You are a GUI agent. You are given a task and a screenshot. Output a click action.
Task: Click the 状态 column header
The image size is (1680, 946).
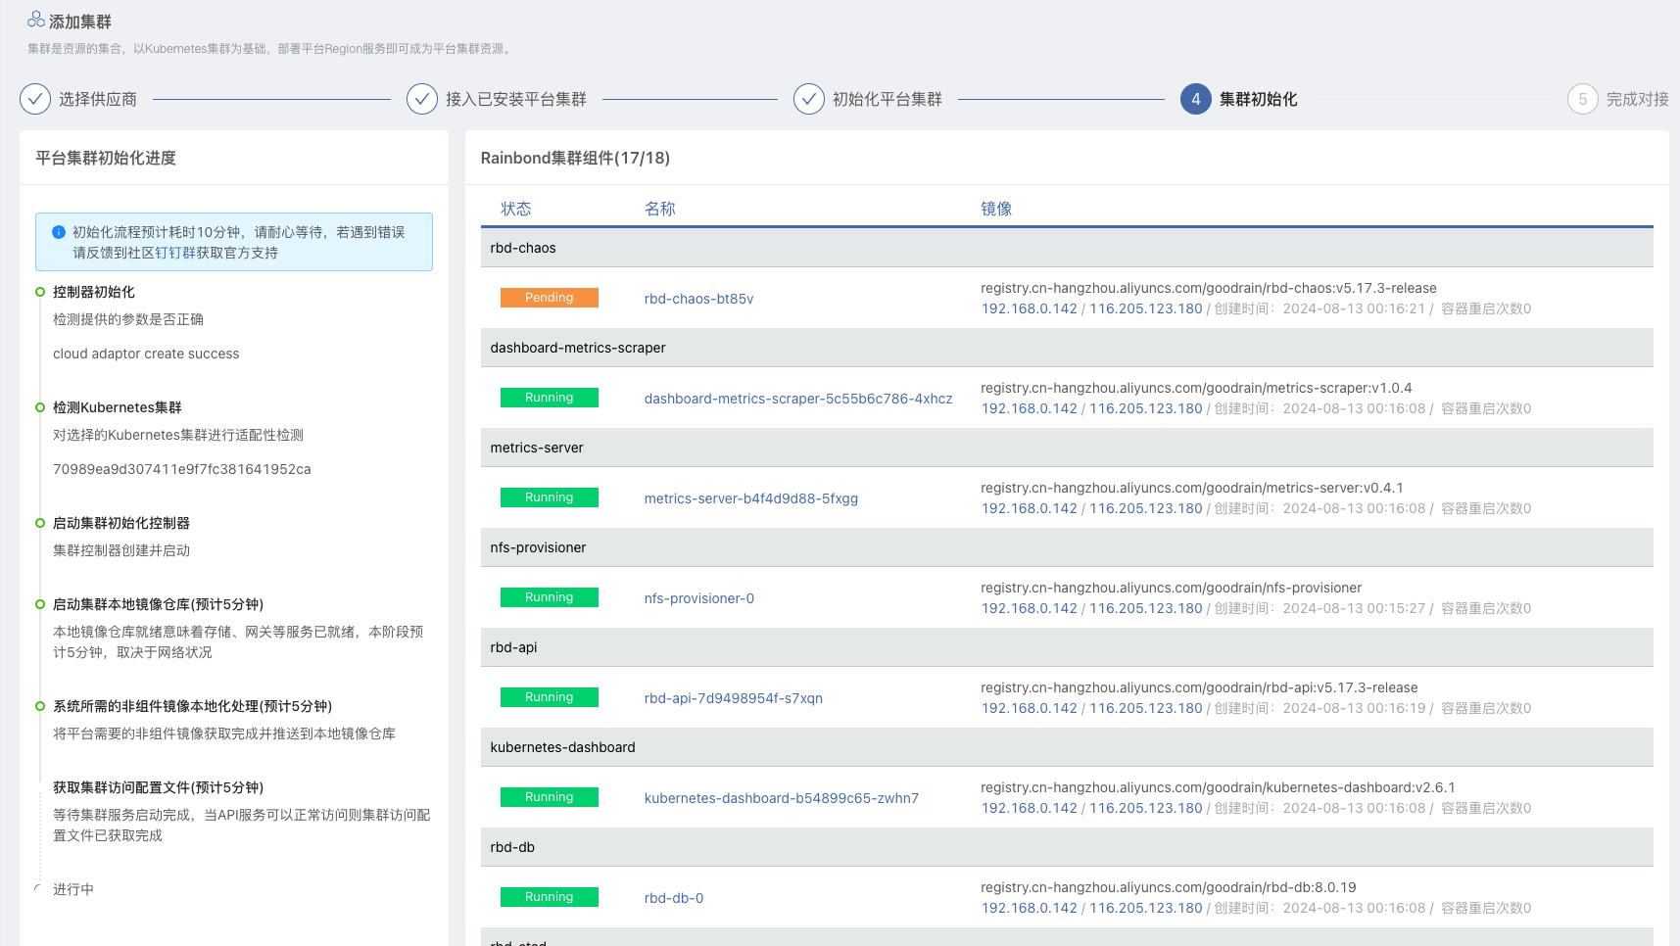pos(516,209)
